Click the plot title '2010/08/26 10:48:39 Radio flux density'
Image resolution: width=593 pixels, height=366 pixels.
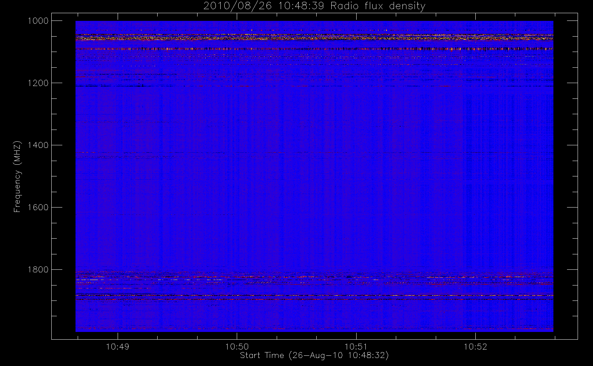314,6
